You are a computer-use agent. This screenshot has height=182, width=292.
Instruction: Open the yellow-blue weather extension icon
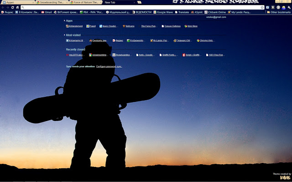(x=284, y=8)
